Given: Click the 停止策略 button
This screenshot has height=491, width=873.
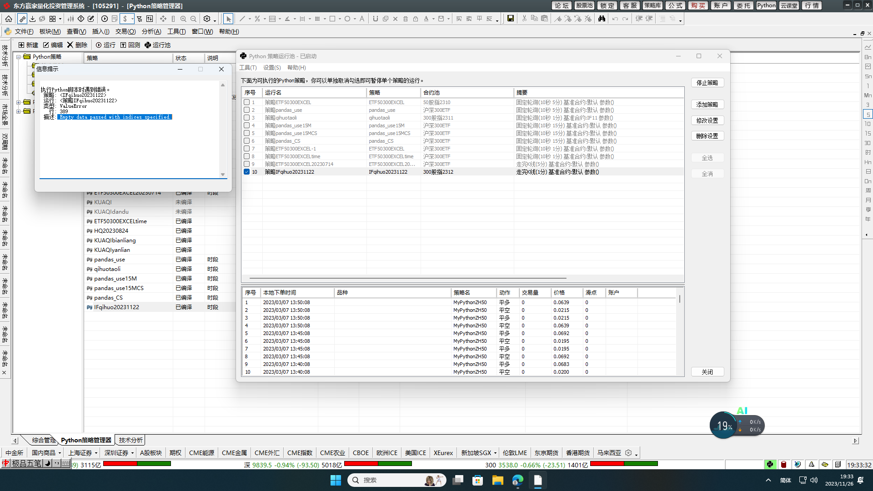Looking at the screenshot, I should 707,83.
